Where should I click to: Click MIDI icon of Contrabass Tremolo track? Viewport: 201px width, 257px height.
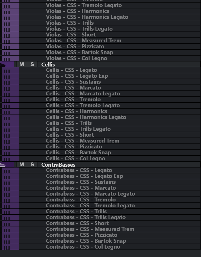coord(6,200)
